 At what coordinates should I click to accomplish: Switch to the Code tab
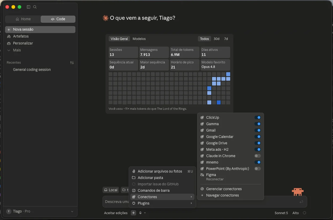pos(58,19)
